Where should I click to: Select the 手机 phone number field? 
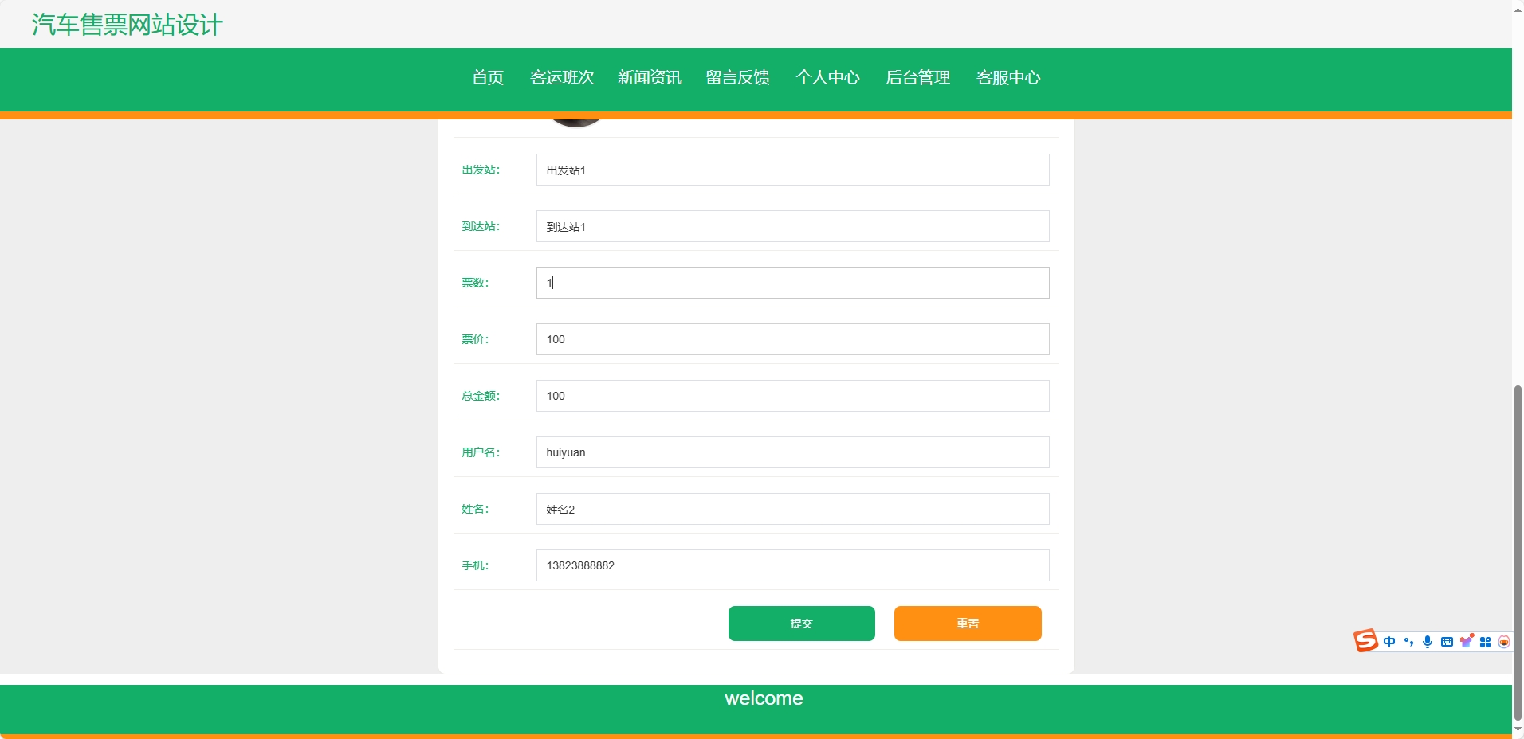tap(792, 565)
